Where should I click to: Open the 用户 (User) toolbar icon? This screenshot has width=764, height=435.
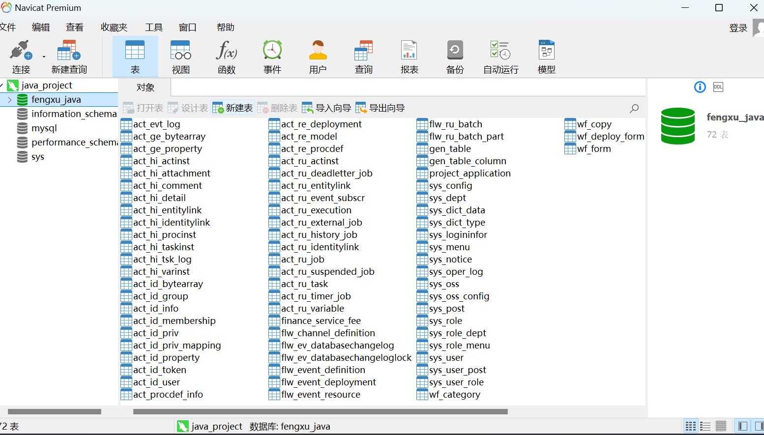(x=318, y=57)
